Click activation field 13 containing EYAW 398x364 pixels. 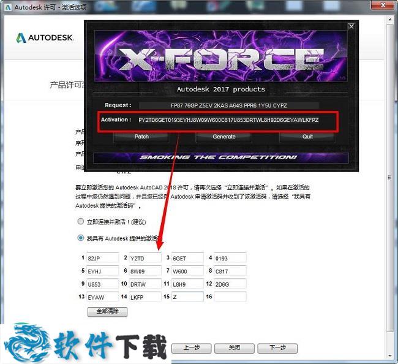pos(102,297)
